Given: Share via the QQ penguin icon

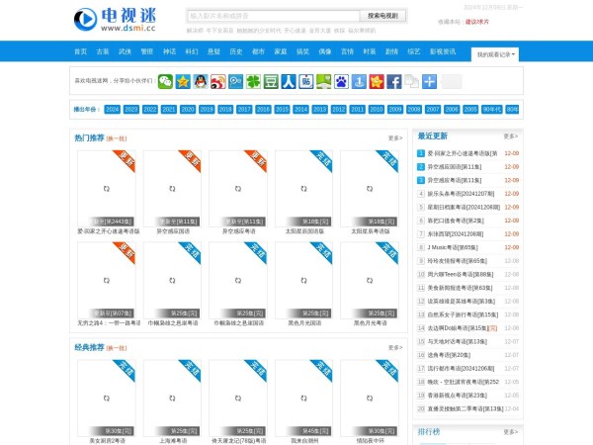Looking at the screenshot, I should 201,82.
